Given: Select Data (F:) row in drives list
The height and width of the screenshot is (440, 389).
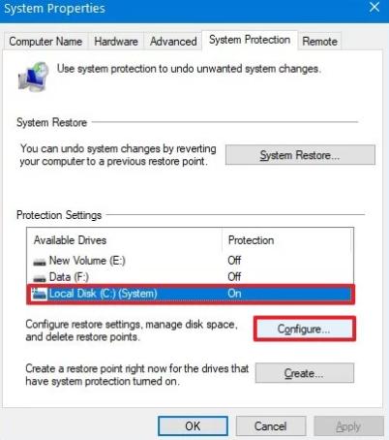Looking at the screenshot, I should tap(191, 277).
